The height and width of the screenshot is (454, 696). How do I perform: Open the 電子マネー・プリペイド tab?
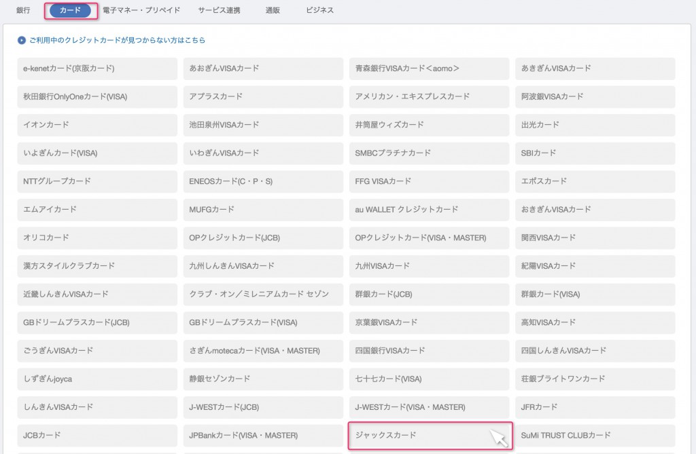coord(141,10)
